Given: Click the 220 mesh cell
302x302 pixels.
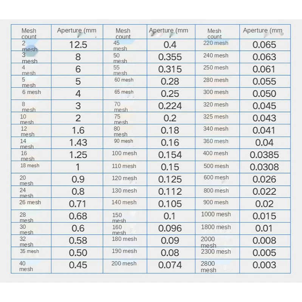Looking at the screenshot, I should 216,43.
